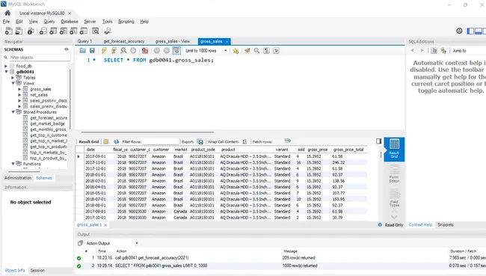Select get_market_badge stored procedure

click(47, 123)
